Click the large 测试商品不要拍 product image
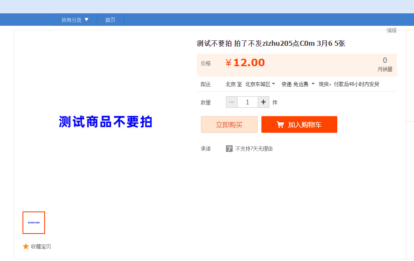The image size is (414, 261). 105,122
